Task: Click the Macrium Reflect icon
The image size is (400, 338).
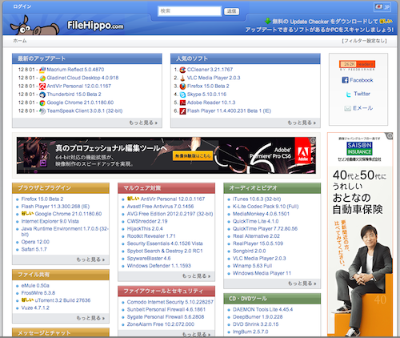Action: coord(42,70)
